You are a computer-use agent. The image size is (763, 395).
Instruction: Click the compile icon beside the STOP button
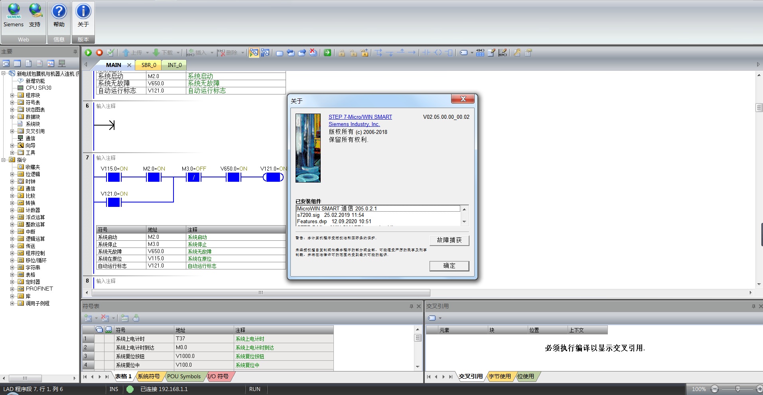point(110,53)
